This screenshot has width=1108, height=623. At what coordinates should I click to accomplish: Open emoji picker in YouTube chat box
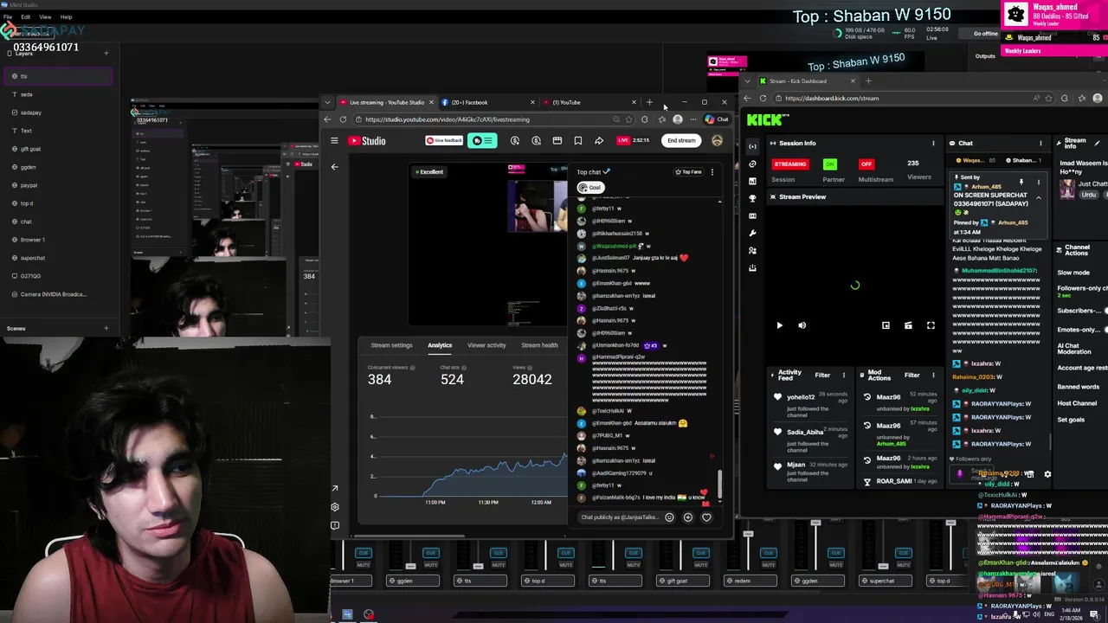coord(669,517)
